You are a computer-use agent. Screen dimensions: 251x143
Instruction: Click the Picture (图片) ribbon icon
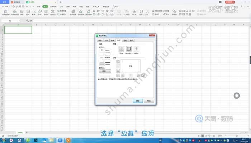pos(28,12)
